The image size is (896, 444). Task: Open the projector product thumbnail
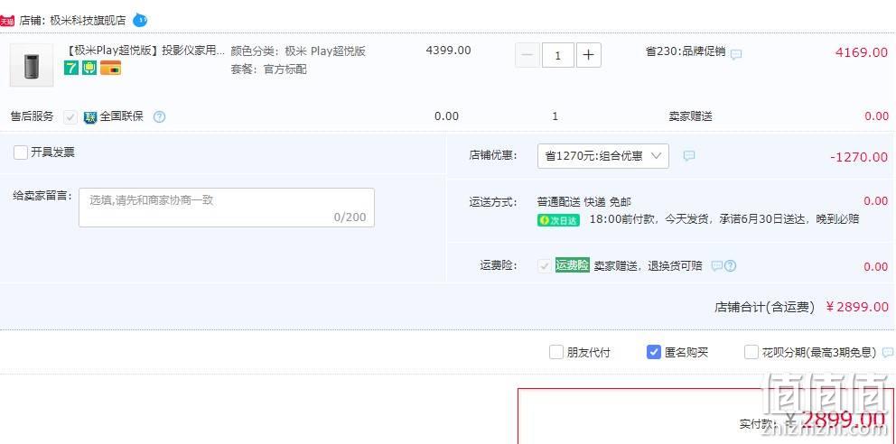coord(32,65)
